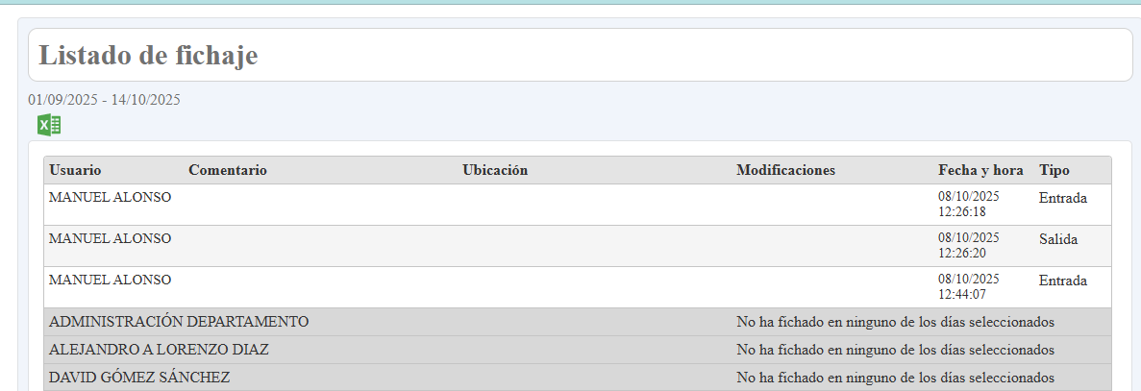Select MANUEL ALONSO in the Salida row
The image size is (1141, 391).
[x=110, y=238]
